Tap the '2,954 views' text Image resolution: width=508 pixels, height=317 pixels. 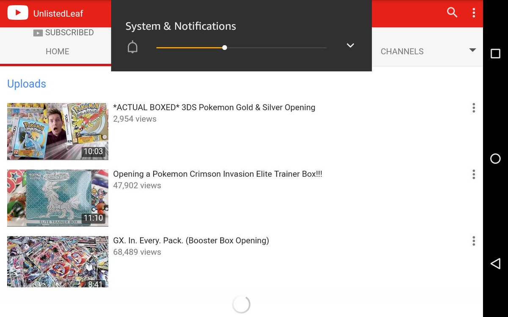click(135, 119)
